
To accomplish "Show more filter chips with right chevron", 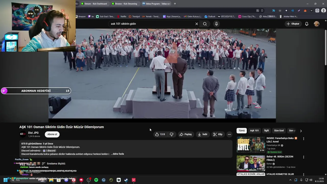I will tap(301, 131).
